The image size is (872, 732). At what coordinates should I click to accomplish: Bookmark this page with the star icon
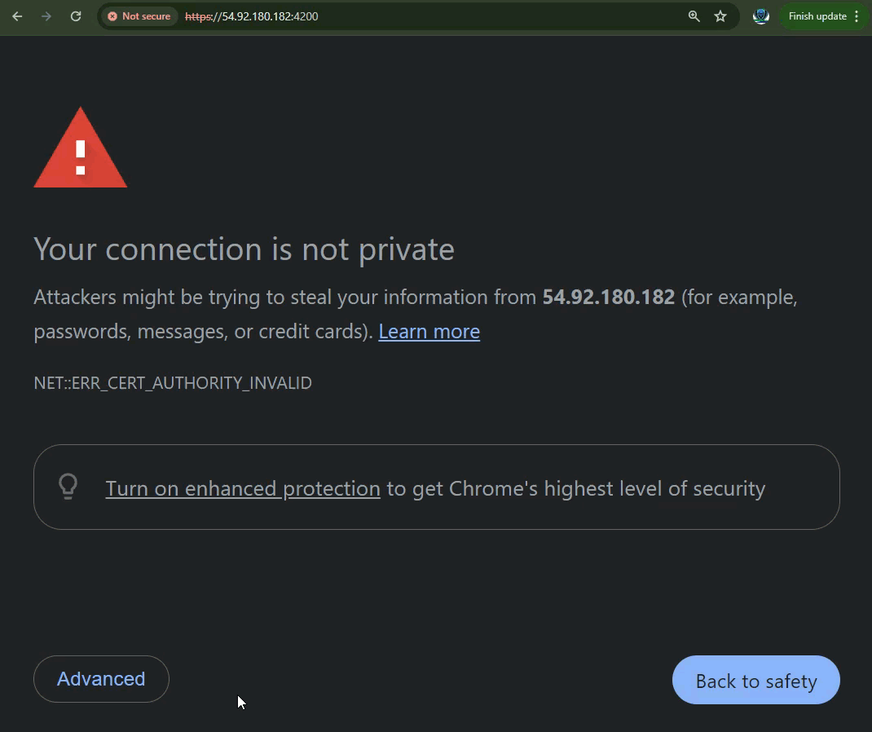(720, 16)
